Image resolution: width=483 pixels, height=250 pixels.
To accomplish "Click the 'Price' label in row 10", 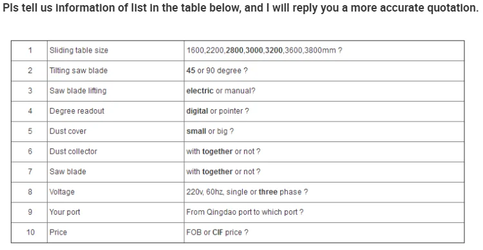I will coord(58,233).
